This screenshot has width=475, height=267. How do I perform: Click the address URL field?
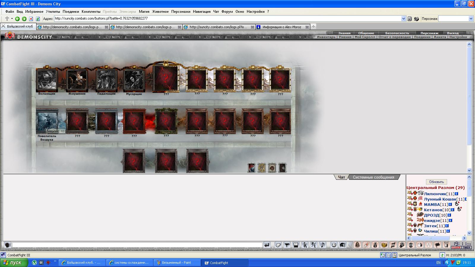tap(227, 18)
